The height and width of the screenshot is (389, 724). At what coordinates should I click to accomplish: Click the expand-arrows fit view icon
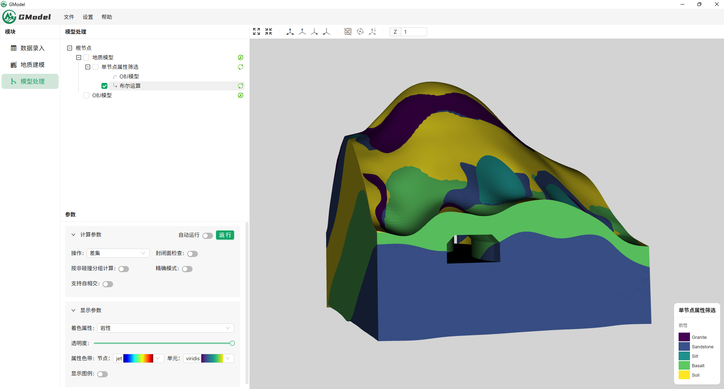[x=256, y=31]
